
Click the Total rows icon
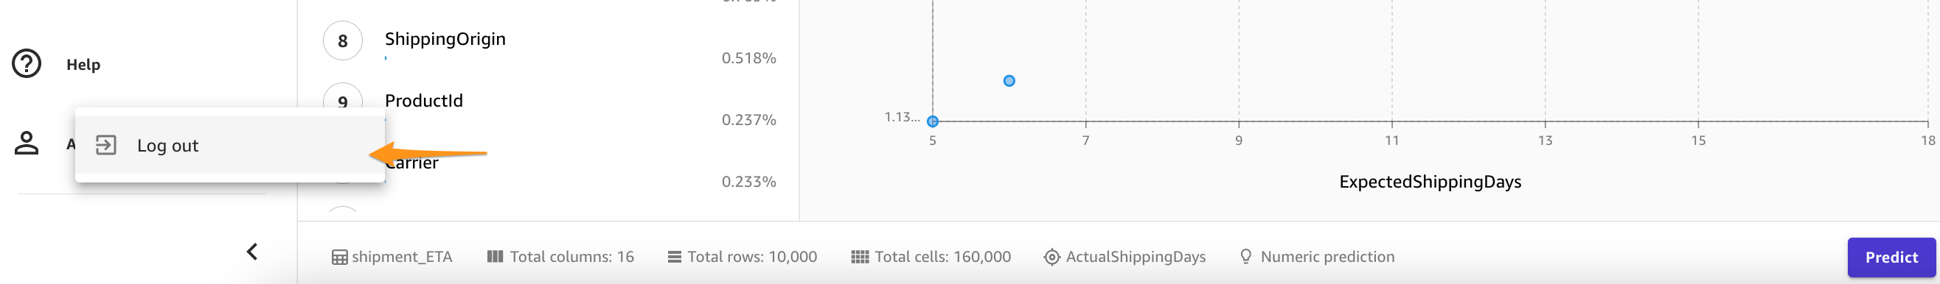(x=674, y=257)
